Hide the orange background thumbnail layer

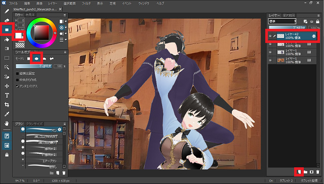point(270,60)
